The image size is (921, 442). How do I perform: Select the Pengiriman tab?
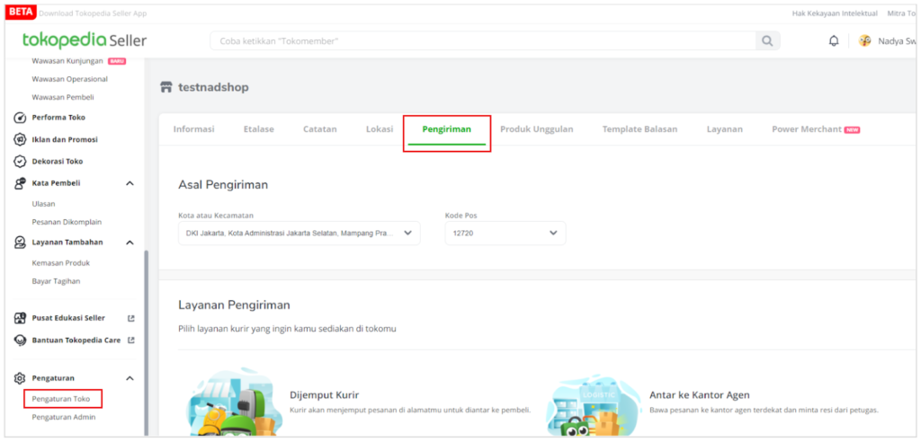(446, 129)
